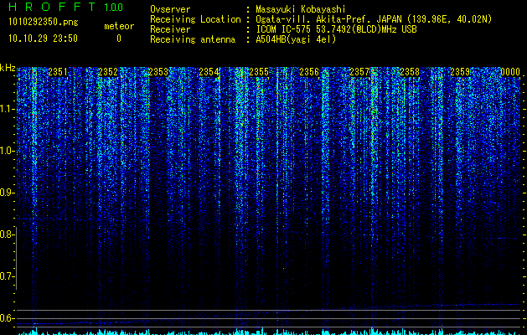
Task: Click the Ovserver label
Action: coord(170,9)
